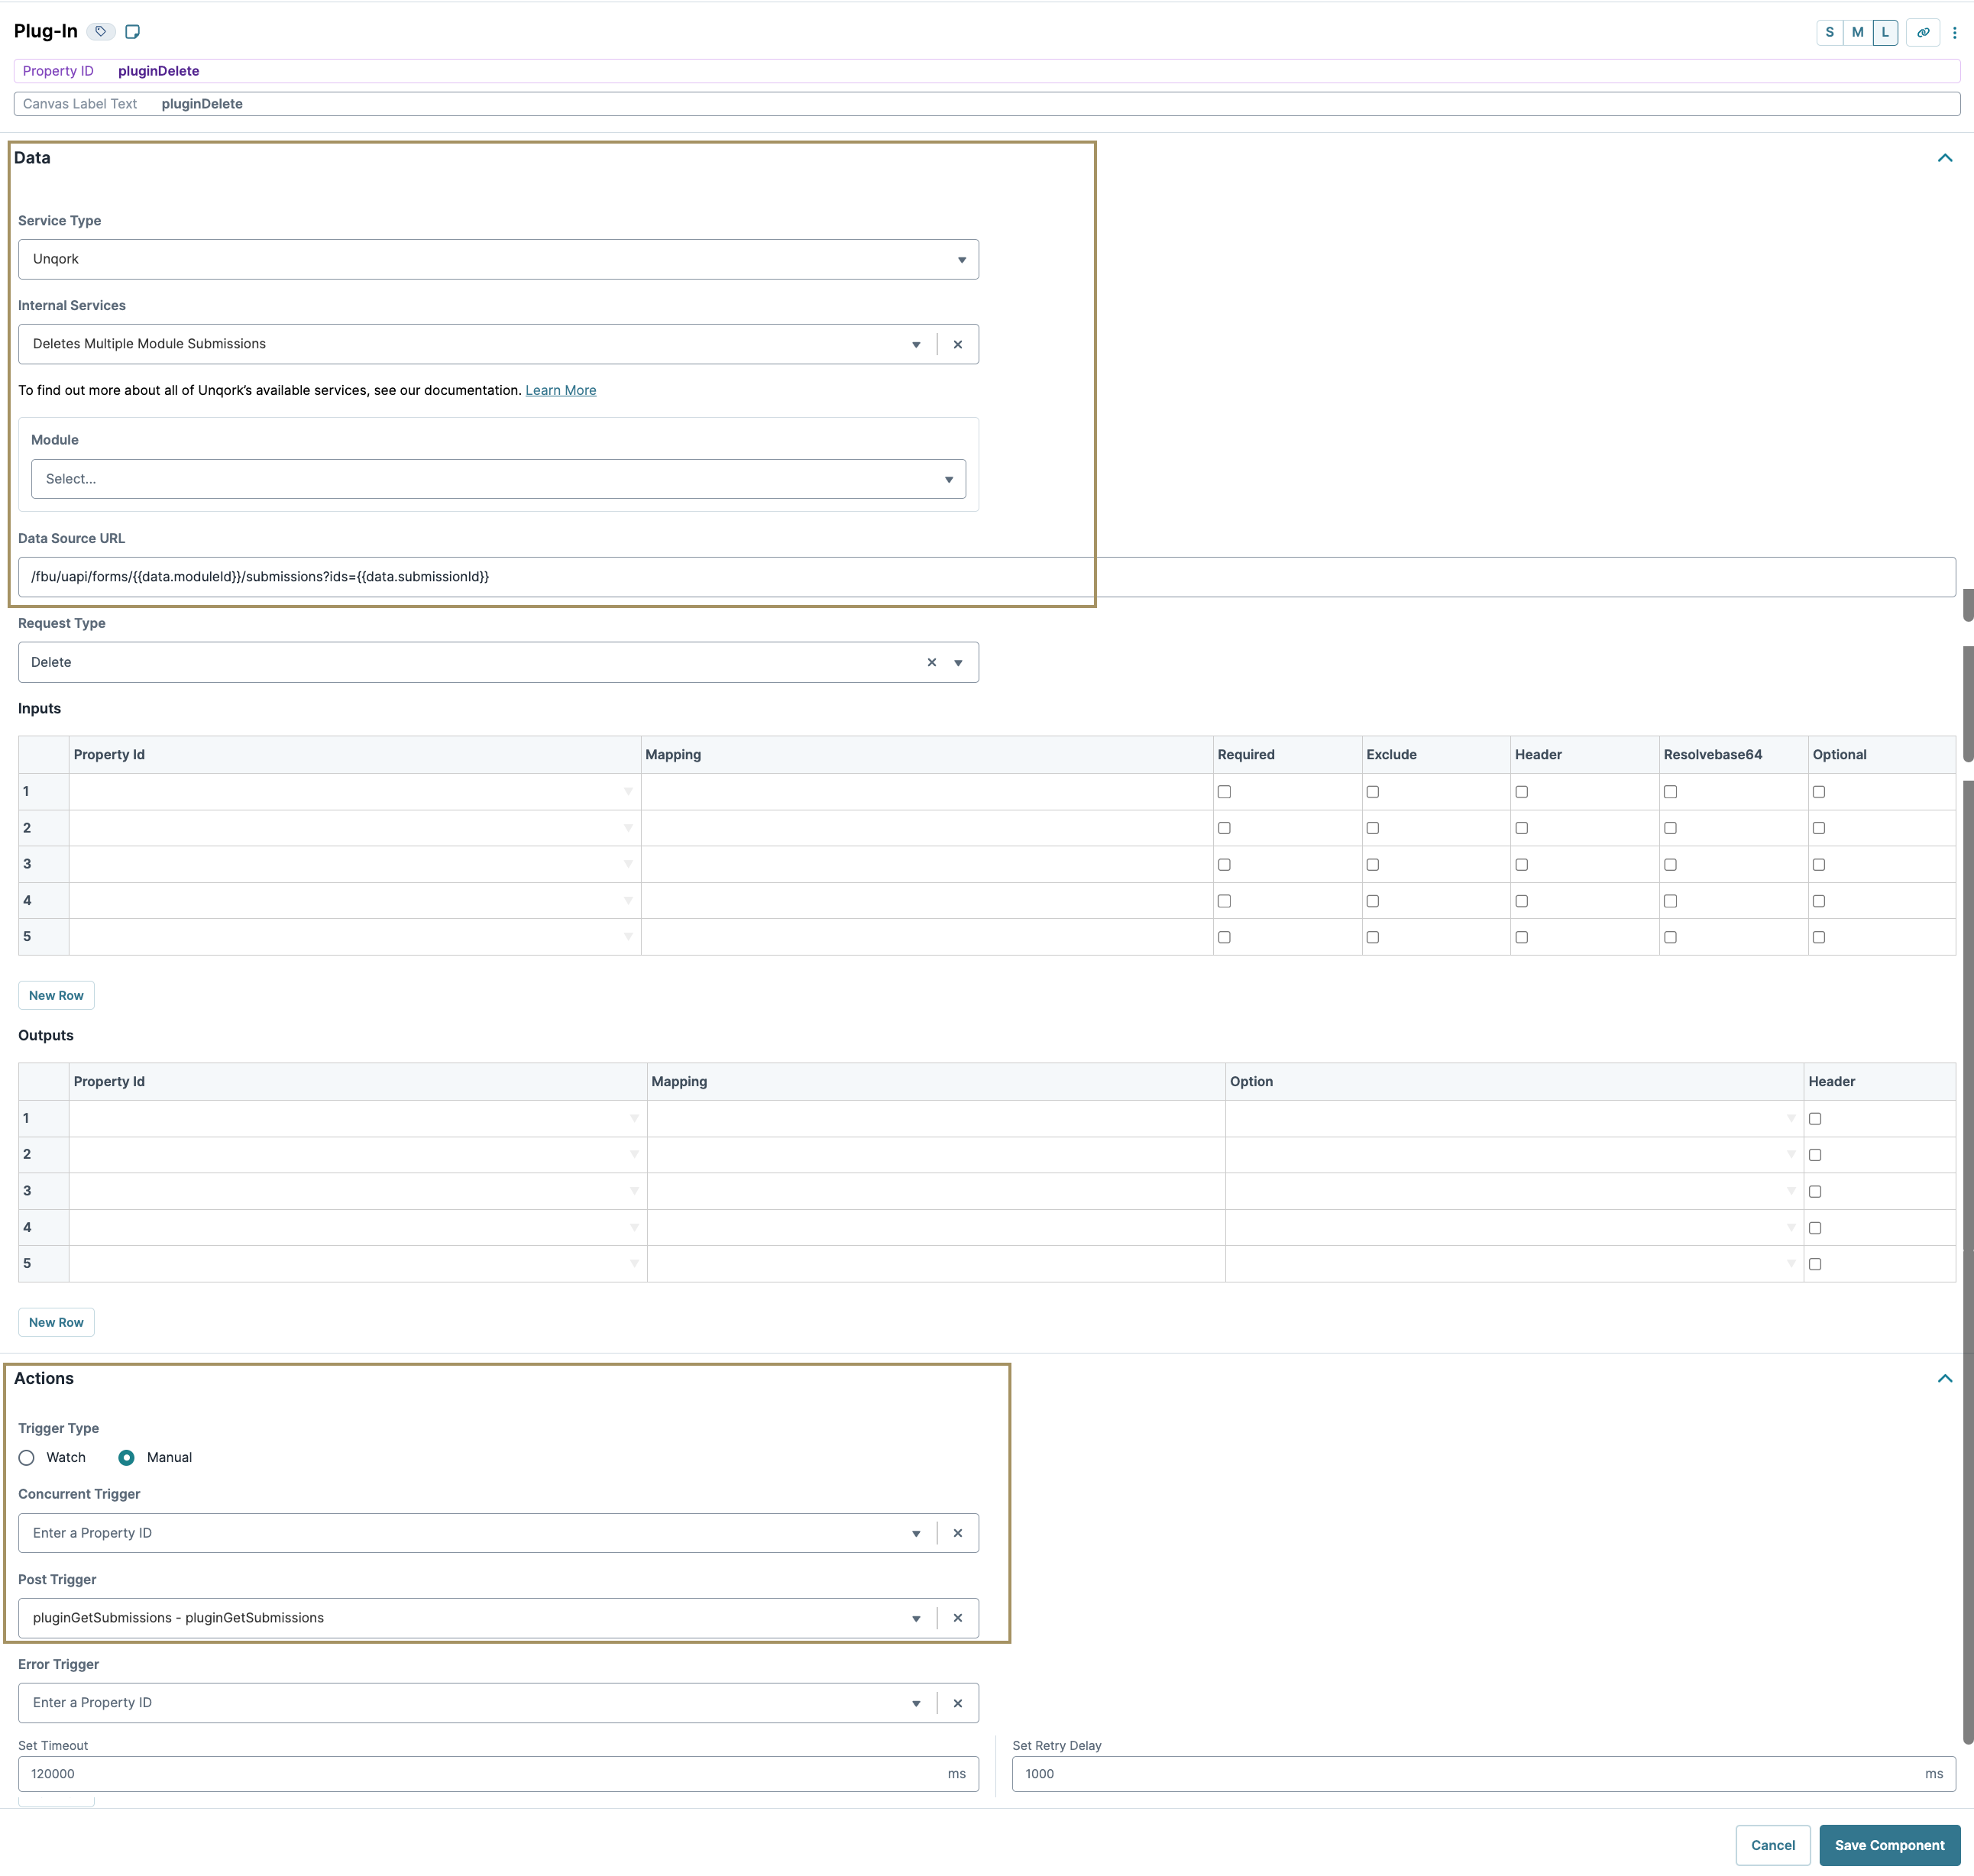Click the Save Component button
Image resolution: width=1974 pixels, height=1876 pixels.
pyautogui.click(x=1888, y=1845)
